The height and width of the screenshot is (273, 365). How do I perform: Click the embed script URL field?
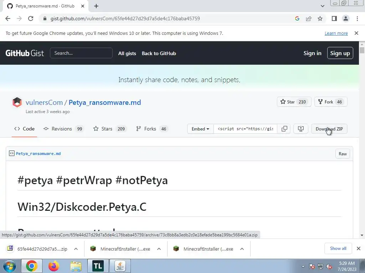tap(245, 129)
